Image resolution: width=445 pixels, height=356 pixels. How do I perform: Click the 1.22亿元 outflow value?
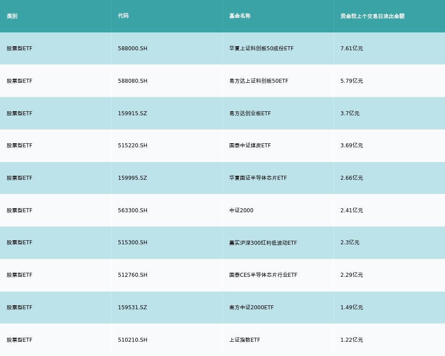[x=352, y=340]
